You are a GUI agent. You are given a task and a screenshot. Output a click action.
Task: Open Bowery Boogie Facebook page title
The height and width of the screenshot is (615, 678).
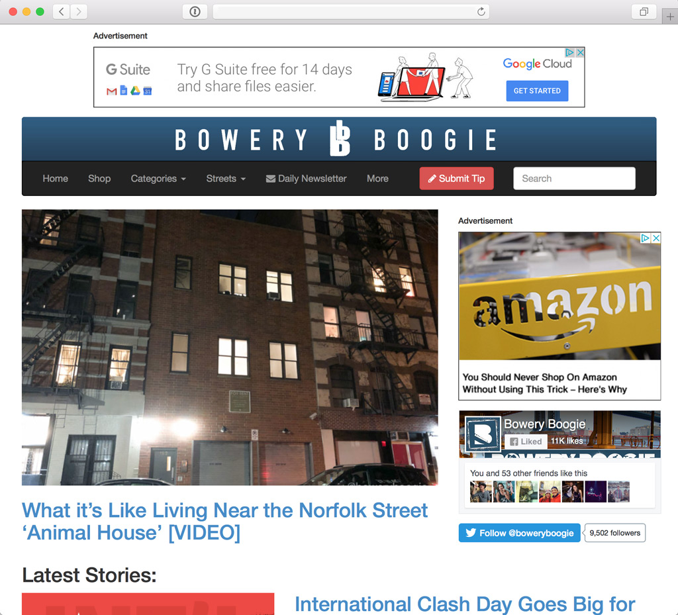[x=544, y=424]
